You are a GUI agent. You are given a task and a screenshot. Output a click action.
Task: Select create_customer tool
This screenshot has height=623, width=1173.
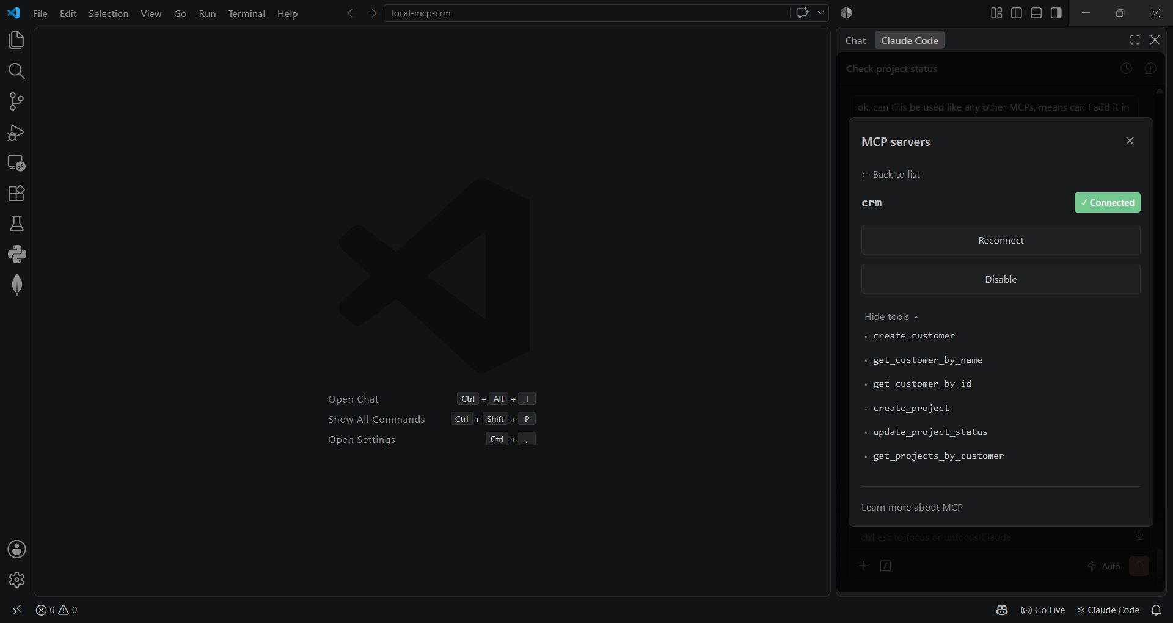tap(914, 336)
